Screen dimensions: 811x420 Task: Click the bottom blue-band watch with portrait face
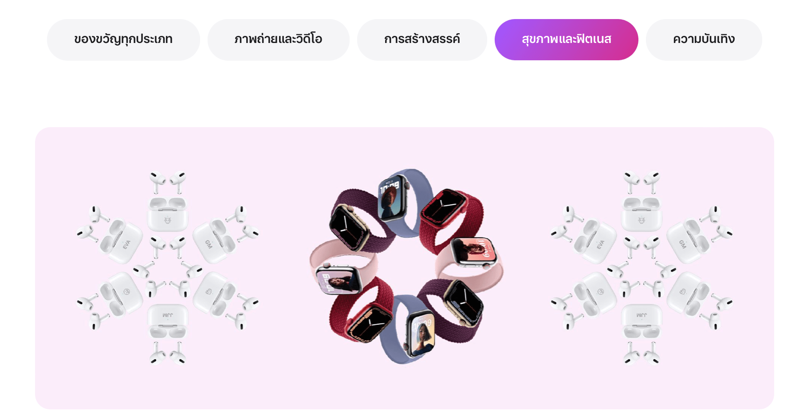pos(421,333)
